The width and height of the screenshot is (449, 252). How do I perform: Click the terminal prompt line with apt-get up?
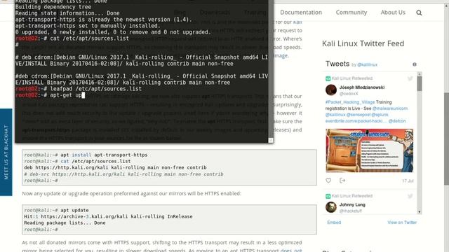pos(50,95)
